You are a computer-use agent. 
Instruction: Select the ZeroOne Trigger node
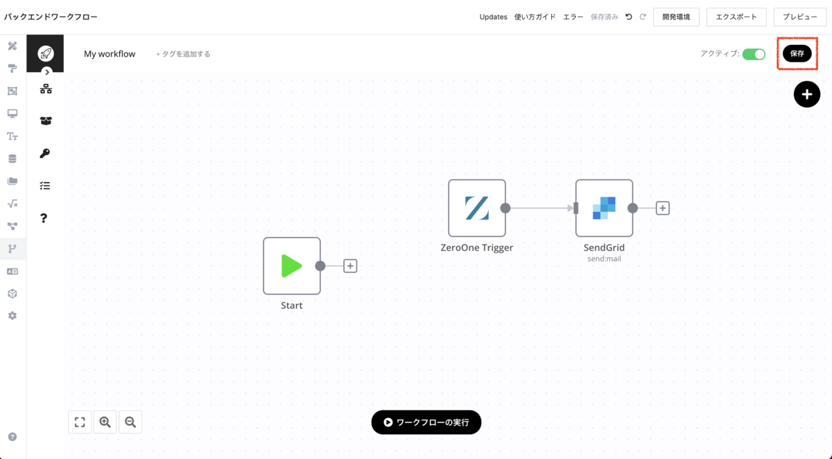click(477, 208)
